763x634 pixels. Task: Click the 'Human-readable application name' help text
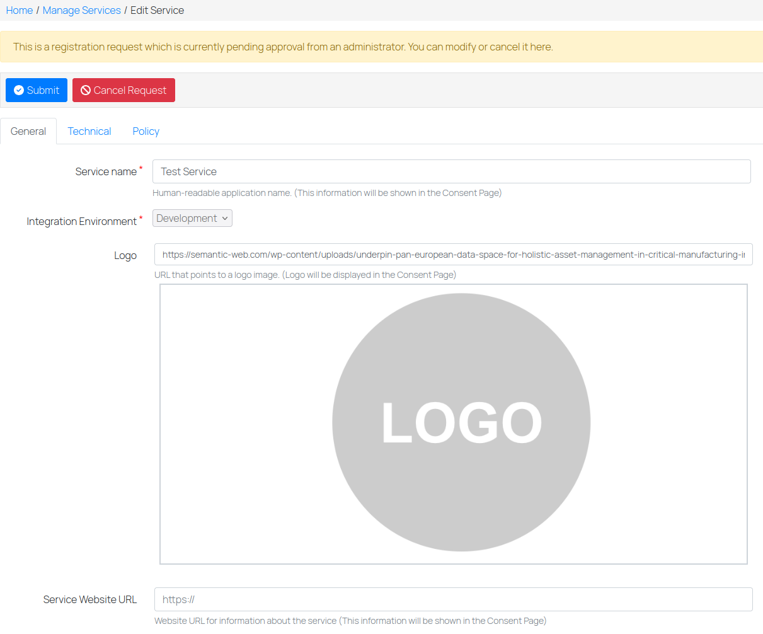click(327, 193)
